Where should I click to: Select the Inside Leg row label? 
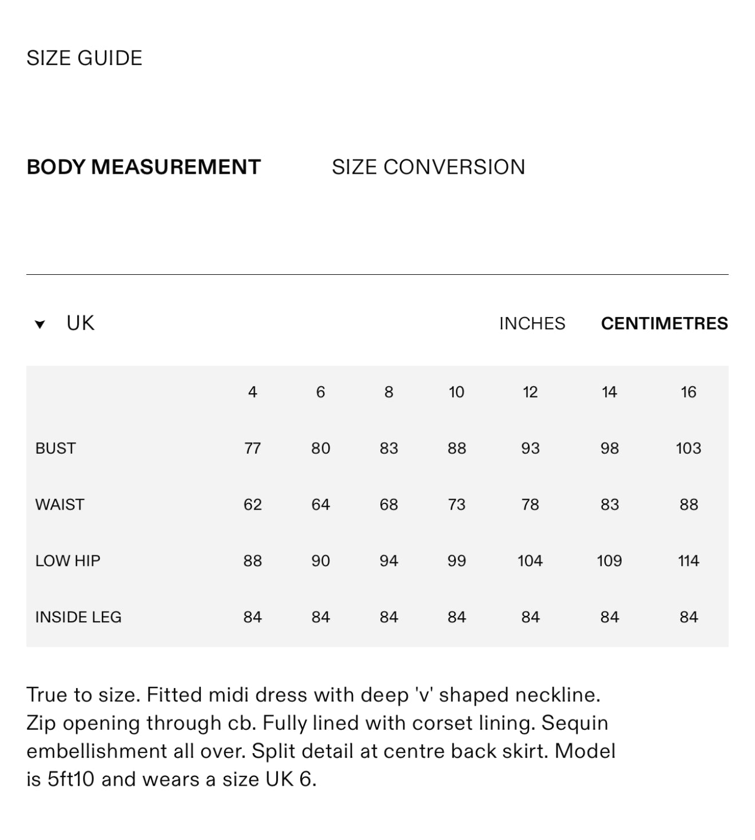coord(78,617)
